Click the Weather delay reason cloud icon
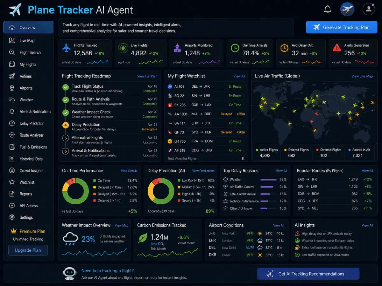 click(226, 180)
